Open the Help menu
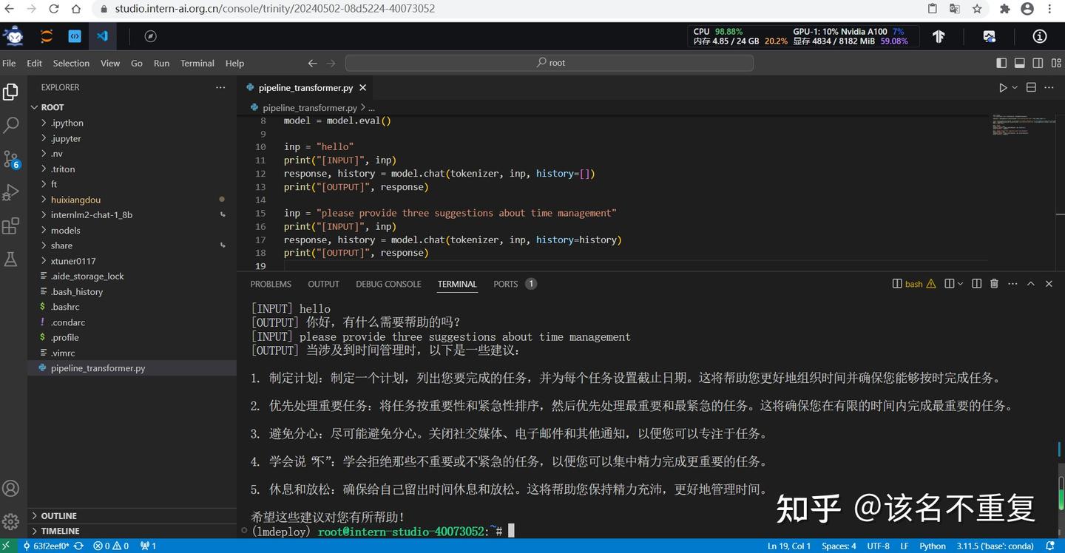 234,64
